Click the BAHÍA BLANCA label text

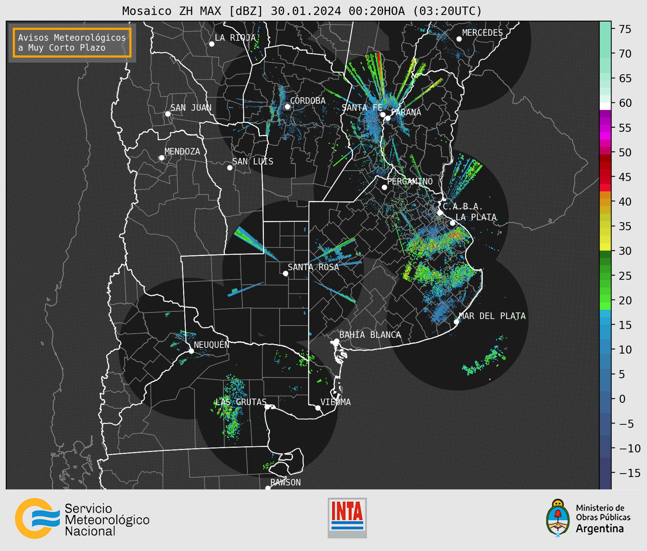pyautogui.click(x=370, y=335)
